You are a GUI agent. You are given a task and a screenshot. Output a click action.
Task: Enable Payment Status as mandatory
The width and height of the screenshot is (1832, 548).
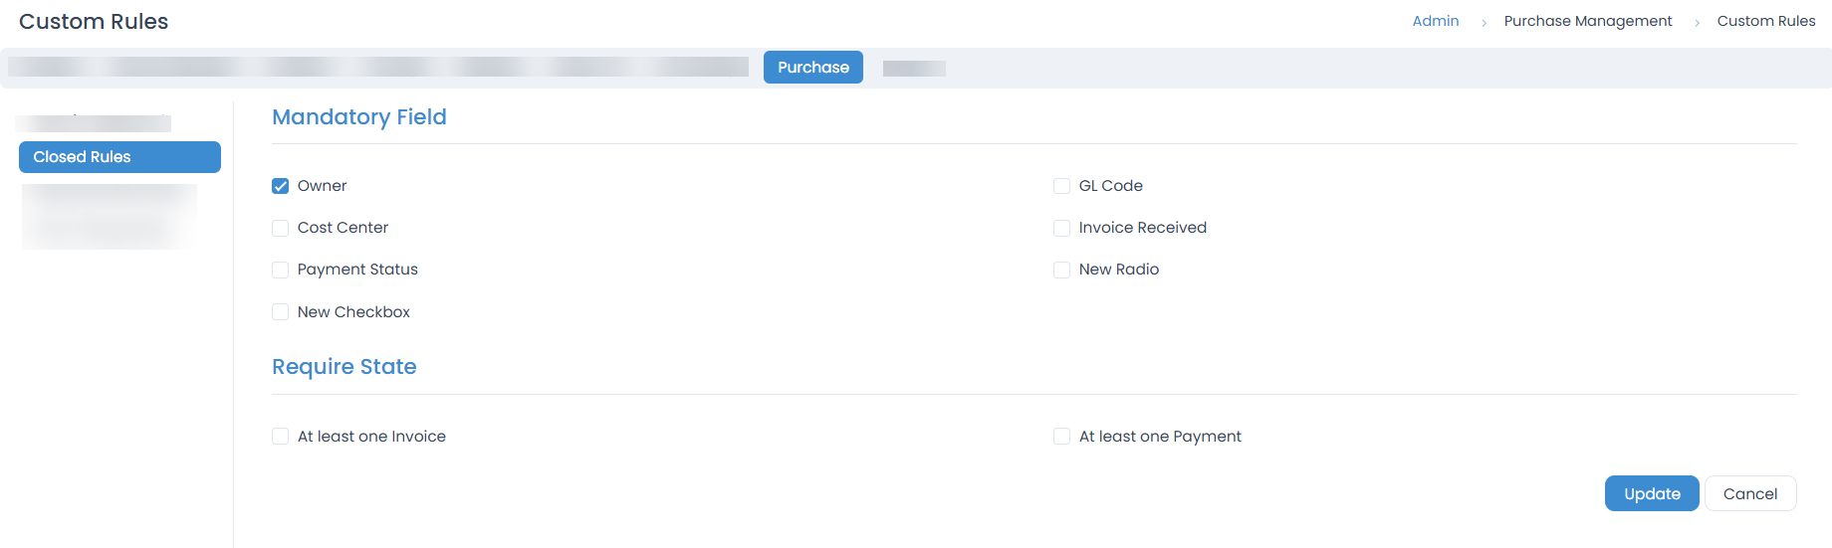[x=281, y=270]
